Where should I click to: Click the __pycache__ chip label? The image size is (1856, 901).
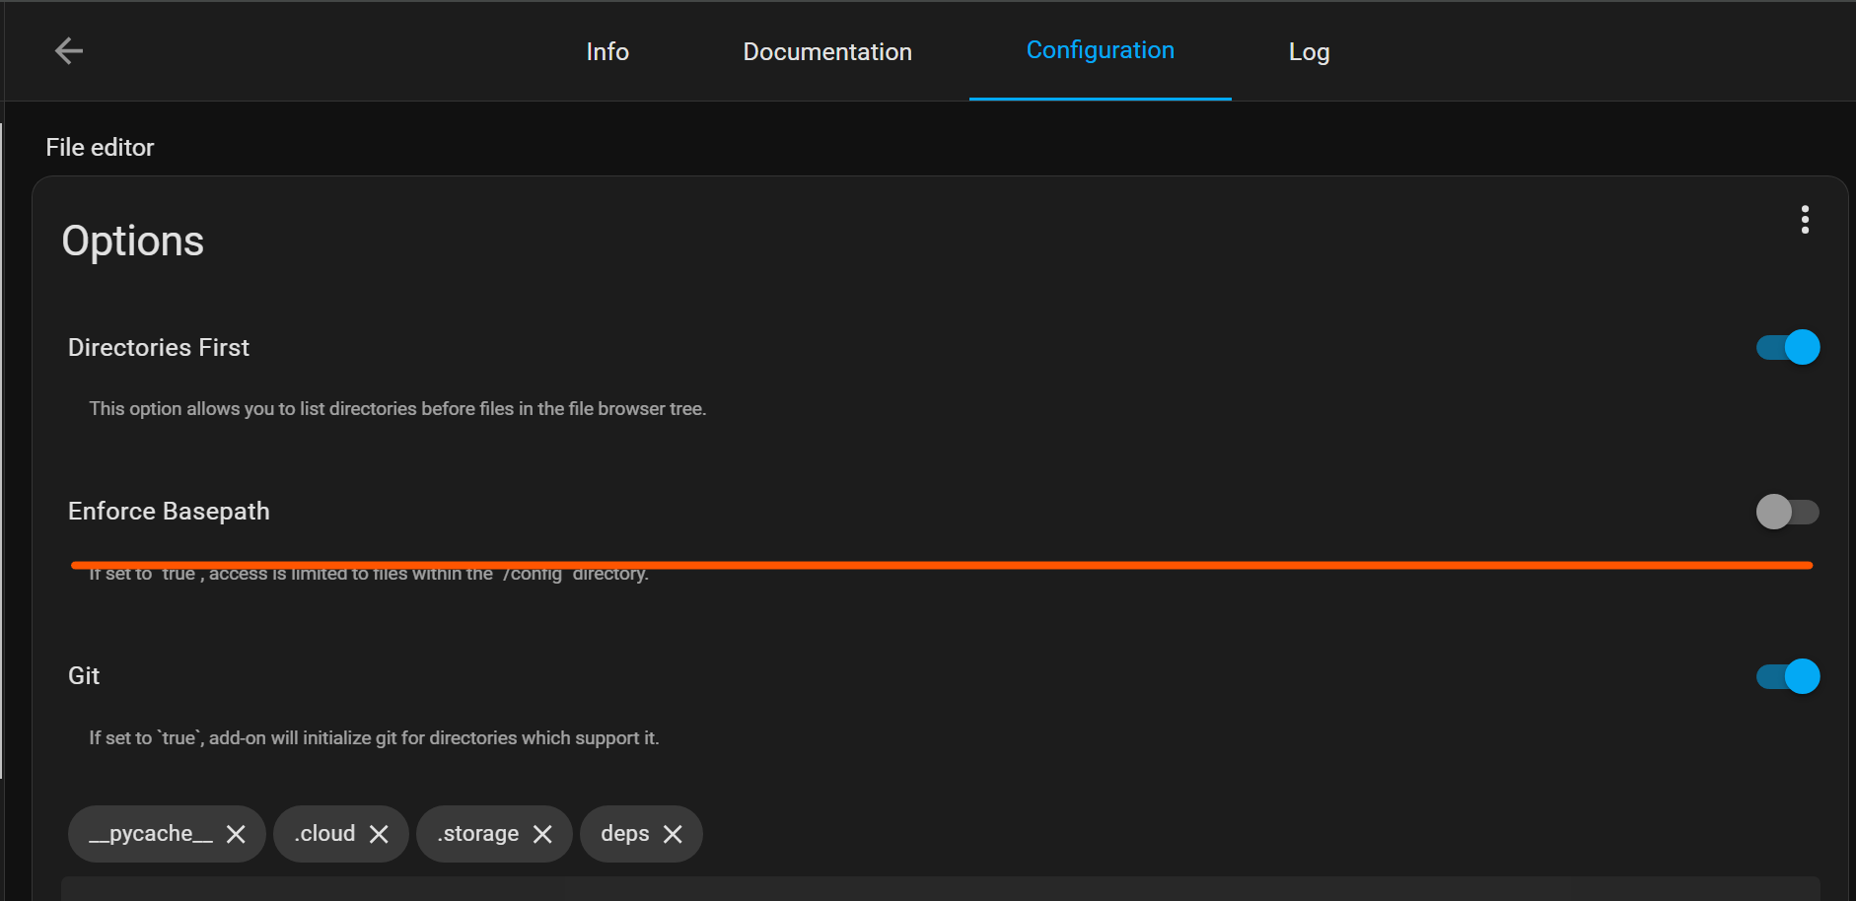[x=151, y=834]
